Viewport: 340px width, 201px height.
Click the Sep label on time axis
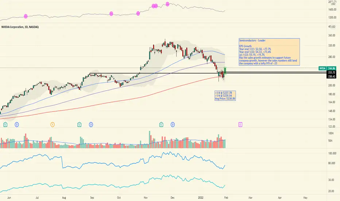point(92,198)
